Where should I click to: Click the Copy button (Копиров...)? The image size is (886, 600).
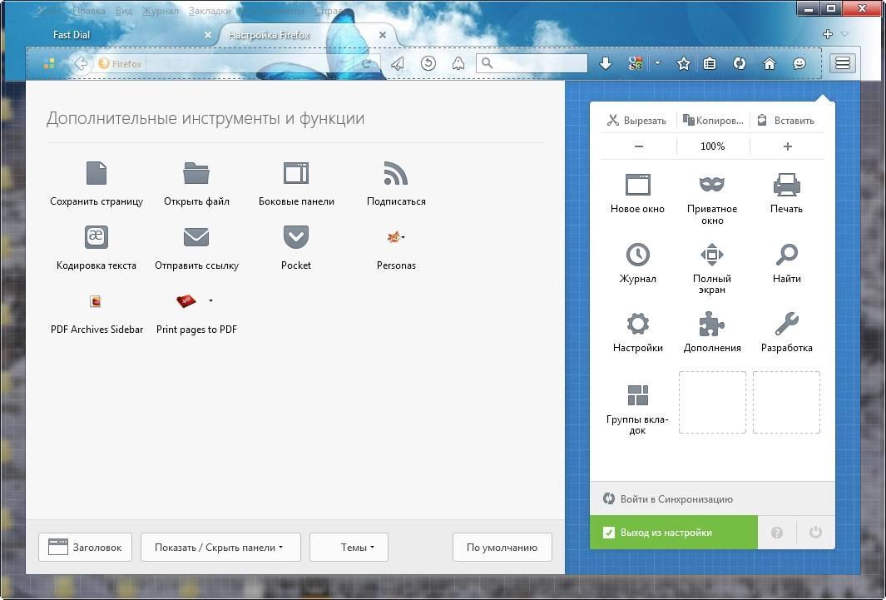(x=712, y=121)
